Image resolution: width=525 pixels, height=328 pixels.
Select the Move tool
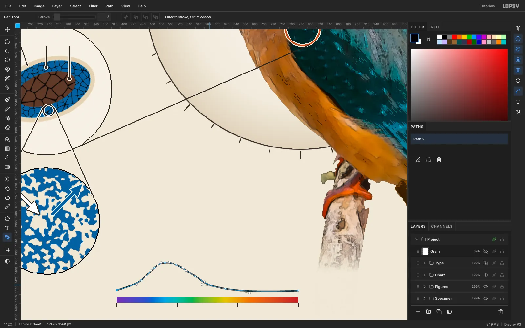click(7, 30)
